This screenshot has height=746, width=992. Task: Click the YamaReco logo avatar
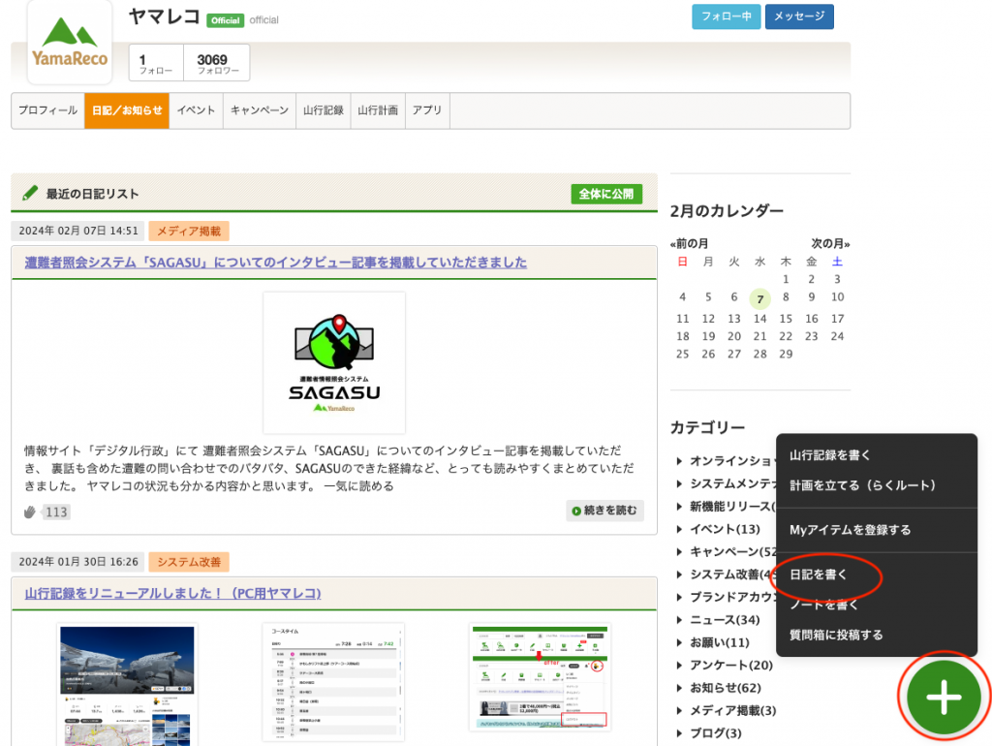70,43
